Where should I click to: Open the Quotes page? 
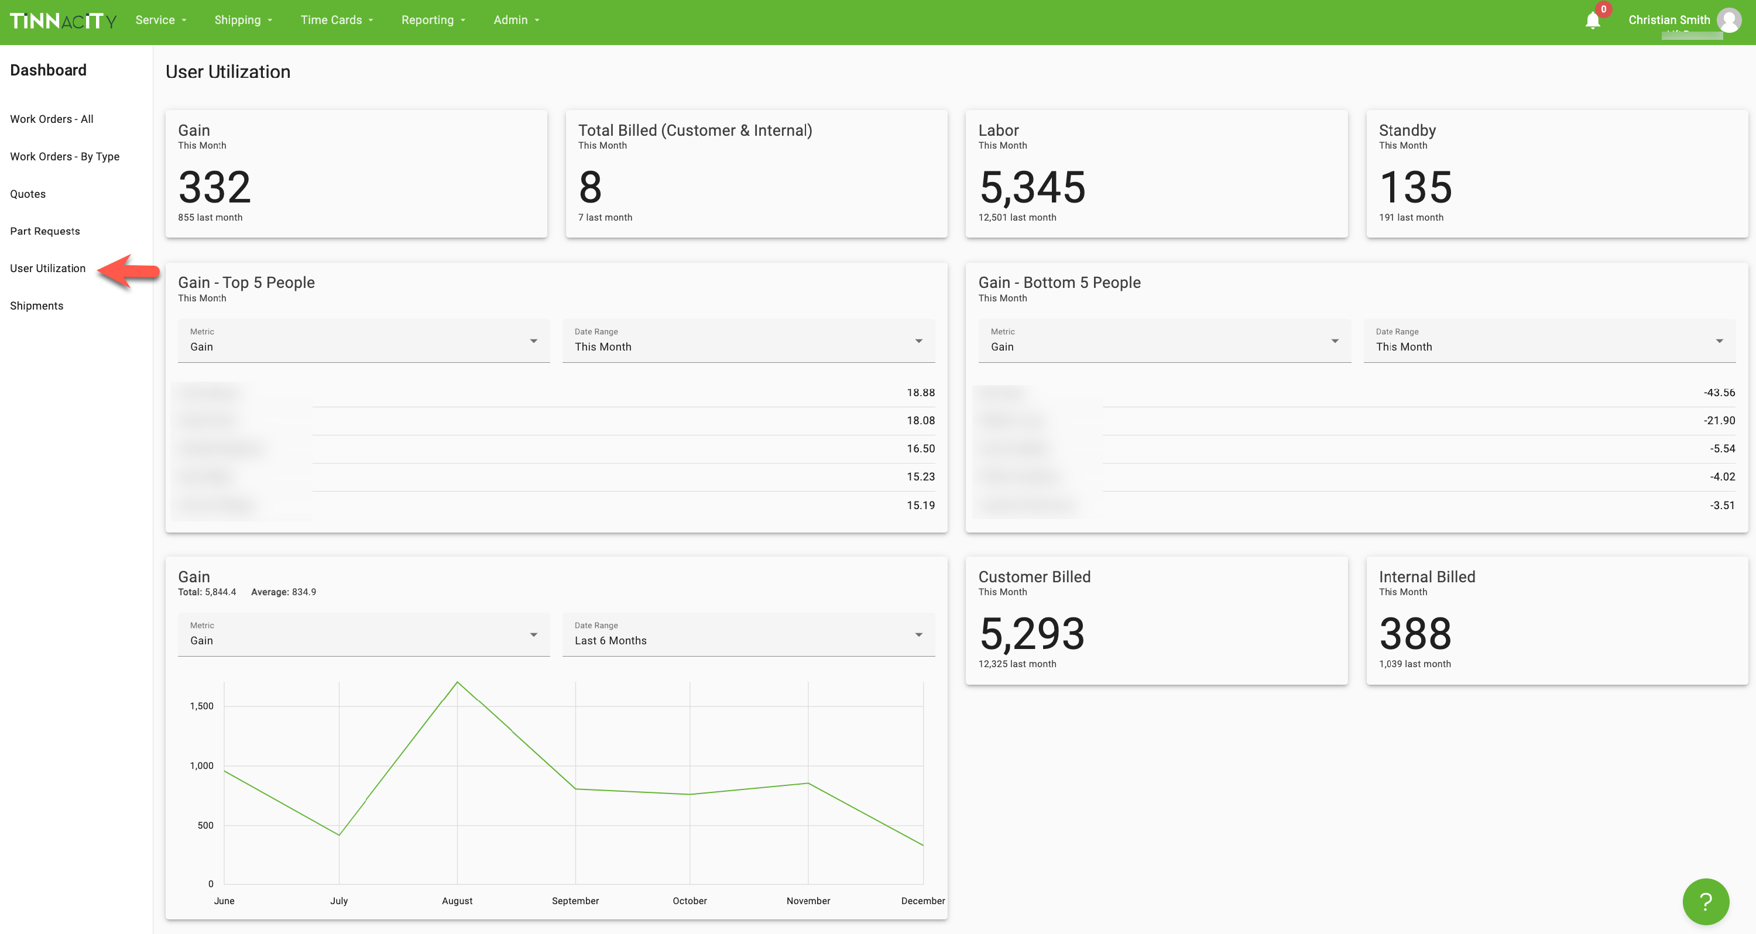click(x=28, y=194)
